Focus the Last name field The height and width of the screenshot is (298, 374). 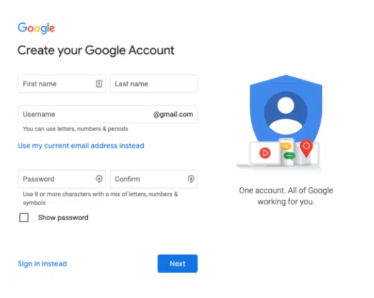(x=154, y=84)
